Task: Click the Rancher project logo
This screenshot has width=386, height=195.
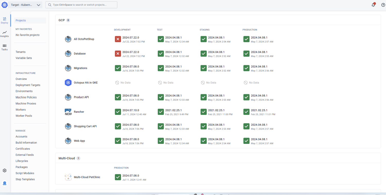Action: 68,112
